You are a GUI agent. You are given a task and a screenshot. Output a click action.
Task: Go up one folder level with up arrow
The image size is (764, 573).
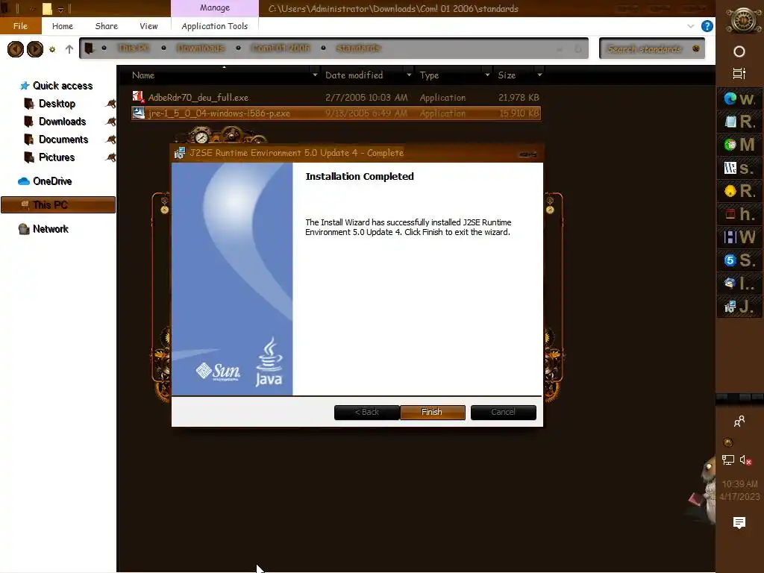coord(69,49)
